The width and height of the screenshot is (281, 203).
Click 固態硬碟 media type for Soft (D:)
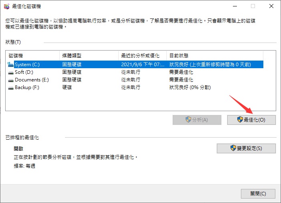point(72,72)
